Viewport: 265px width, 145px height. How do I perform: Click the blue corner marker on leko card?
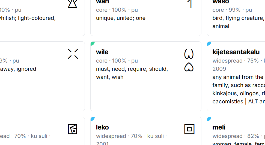coord(93,119)
